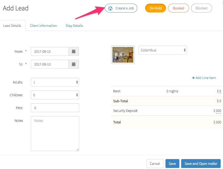The image size is (223, 169).
Task: Click the From date field
Action: [x=50, y=51]
